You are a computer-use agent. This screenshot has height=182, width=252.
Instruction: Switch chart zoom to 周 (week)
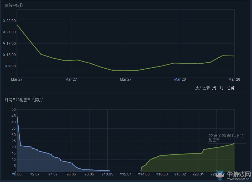tap(214, 88)
